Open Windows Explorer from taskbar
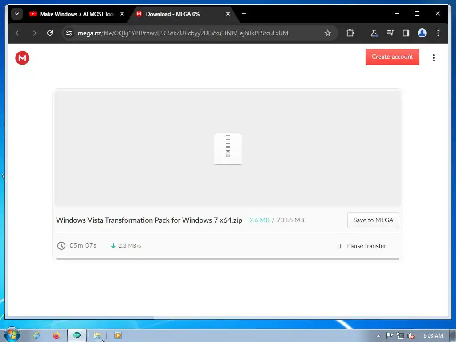The width and height of the screenshot is (456, 342). click(x=98, y=336)
